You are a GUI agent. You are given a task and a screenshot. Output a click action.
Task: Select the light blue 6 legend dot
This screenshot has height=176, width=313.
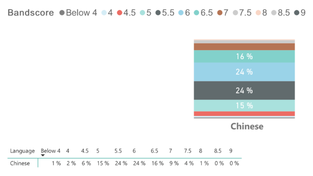point(181,13)
